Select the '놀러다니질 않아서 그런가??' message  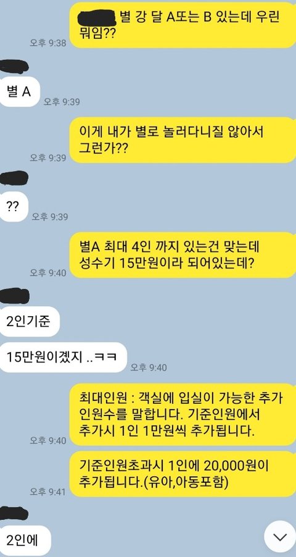point(183,140)
